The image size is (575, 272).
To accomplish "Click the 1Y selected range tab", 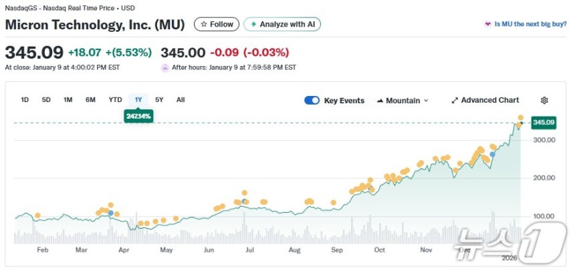I will 138,100.
